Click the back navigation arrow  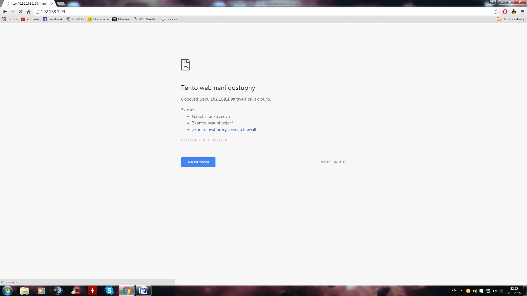tap(5, 12)
